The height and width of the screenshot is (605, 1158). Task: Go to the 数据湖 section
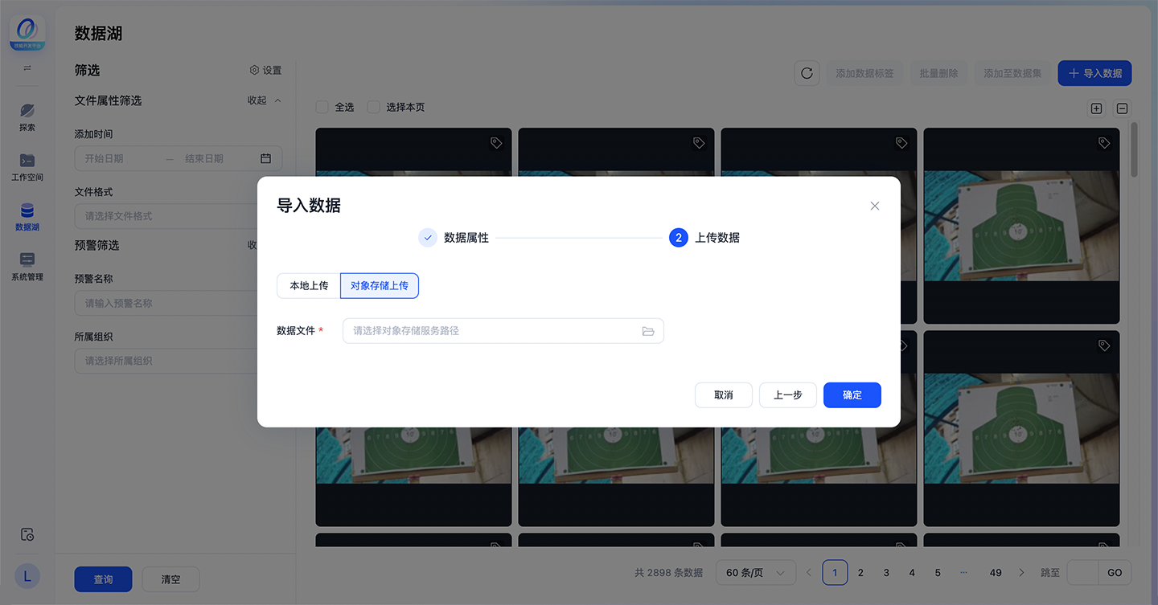[x=27, y=217]
